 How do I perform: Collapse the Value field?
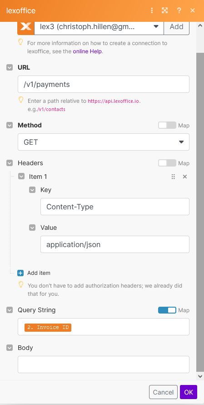tap(32, 228)
